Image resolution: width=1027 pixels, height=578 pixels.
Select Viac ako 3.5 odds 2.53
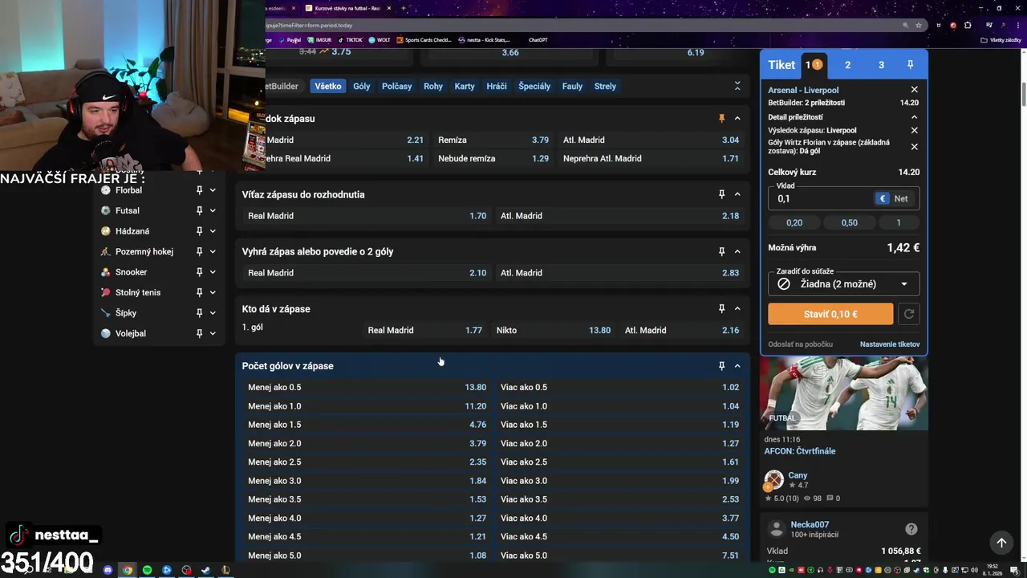[x=619, y=499]
